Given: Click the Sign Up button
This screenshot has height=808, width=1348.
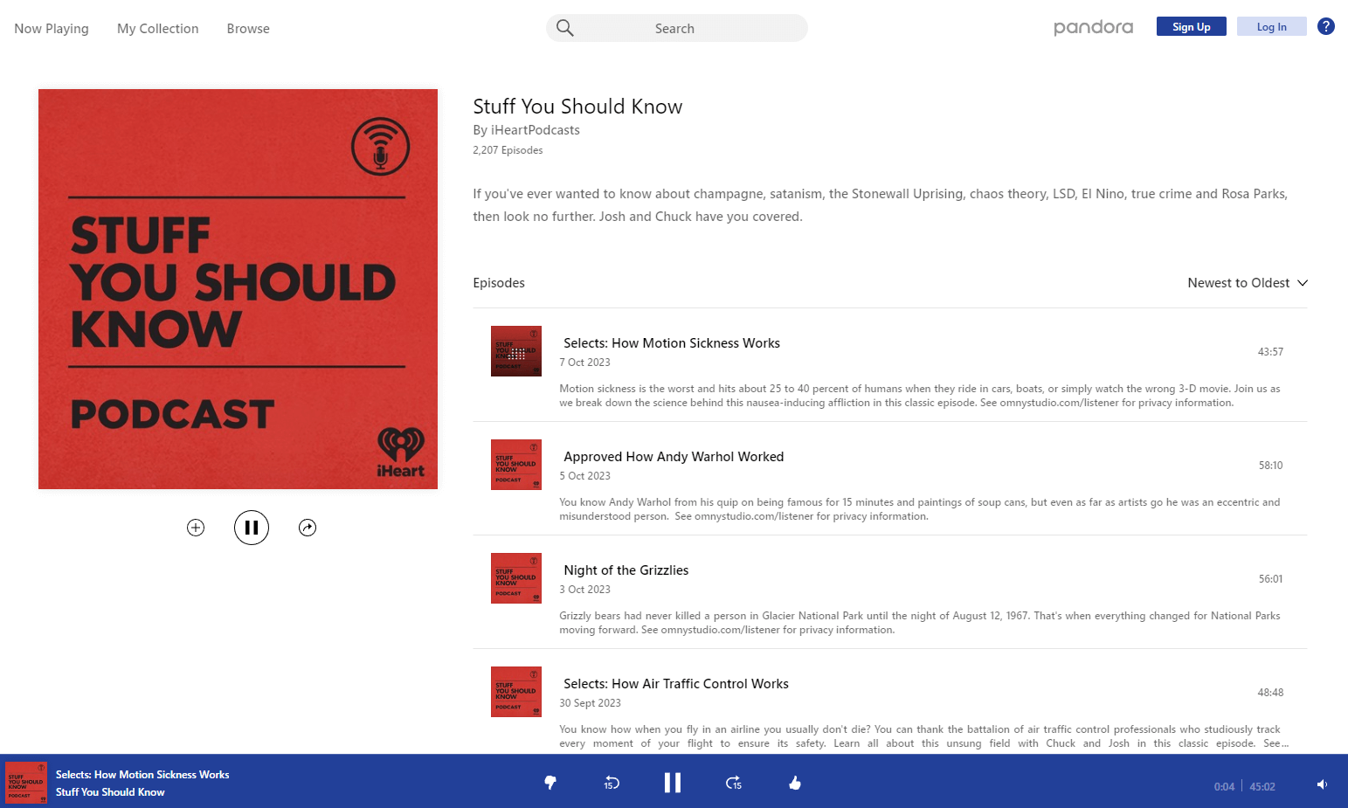Looking at the screenshot, I should [x=1192, y=26].
